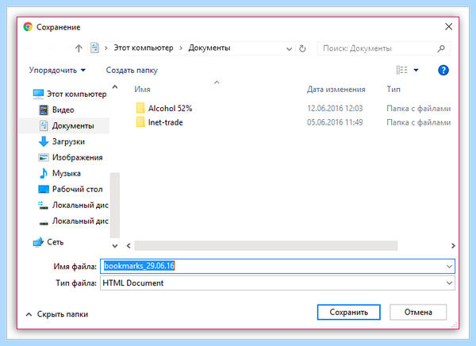Click the Сеть network icon
The width and height of the screenshot is (476, 346).
point(38,242)
